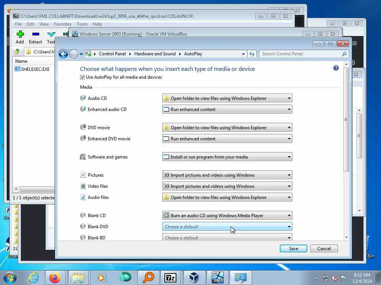Click the Back arrow in Control Panel
This screenshot has height=285, width=381.
pyautogui.click(x=63, y=54)
